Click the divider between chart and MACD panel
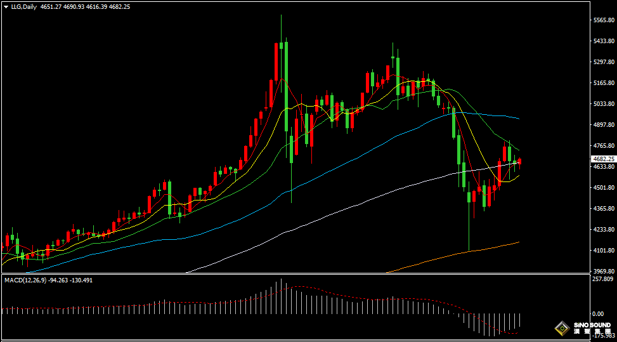 pos(292,274)
